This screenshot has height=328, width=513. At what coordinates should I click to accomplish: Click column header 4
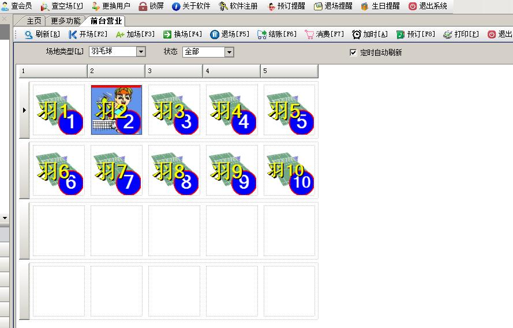pos(231,71)
